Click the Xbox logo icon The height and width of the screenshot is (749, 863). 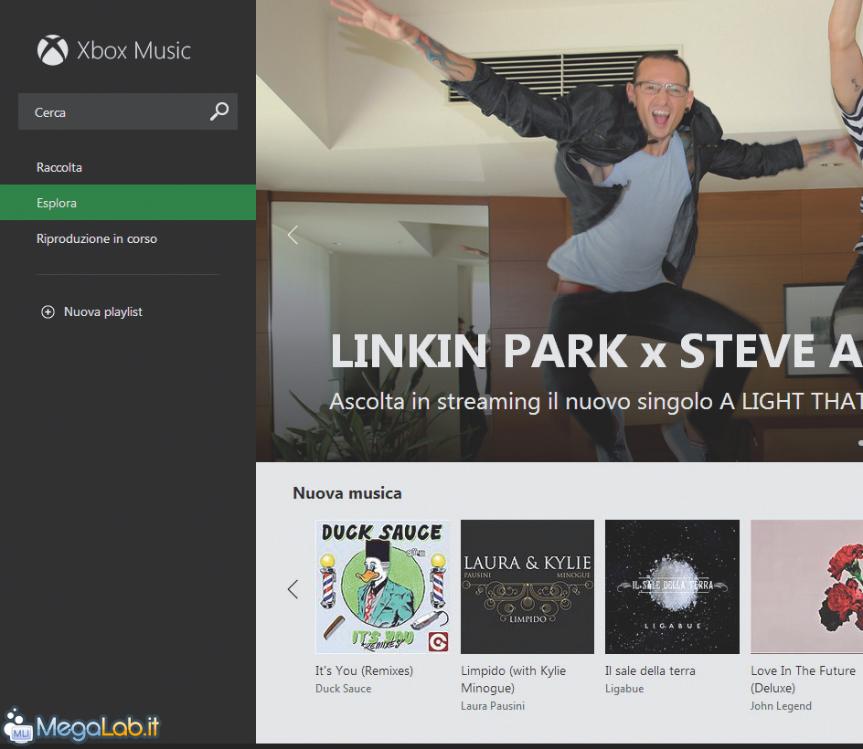53,50
